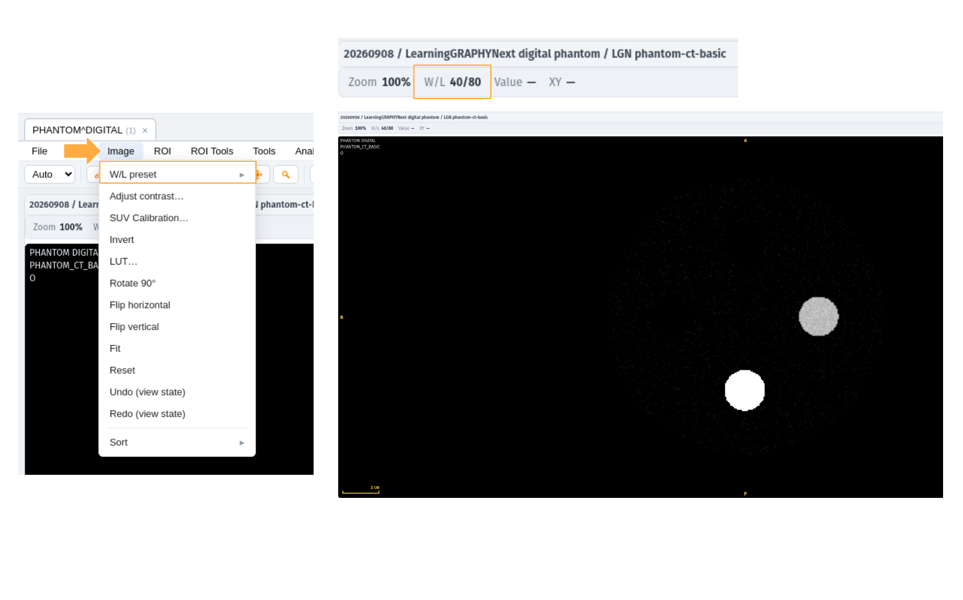The width and height of the screenshot is (963, 600).
Task: Click the yellow R orientation marker
Action: (342, 317)
